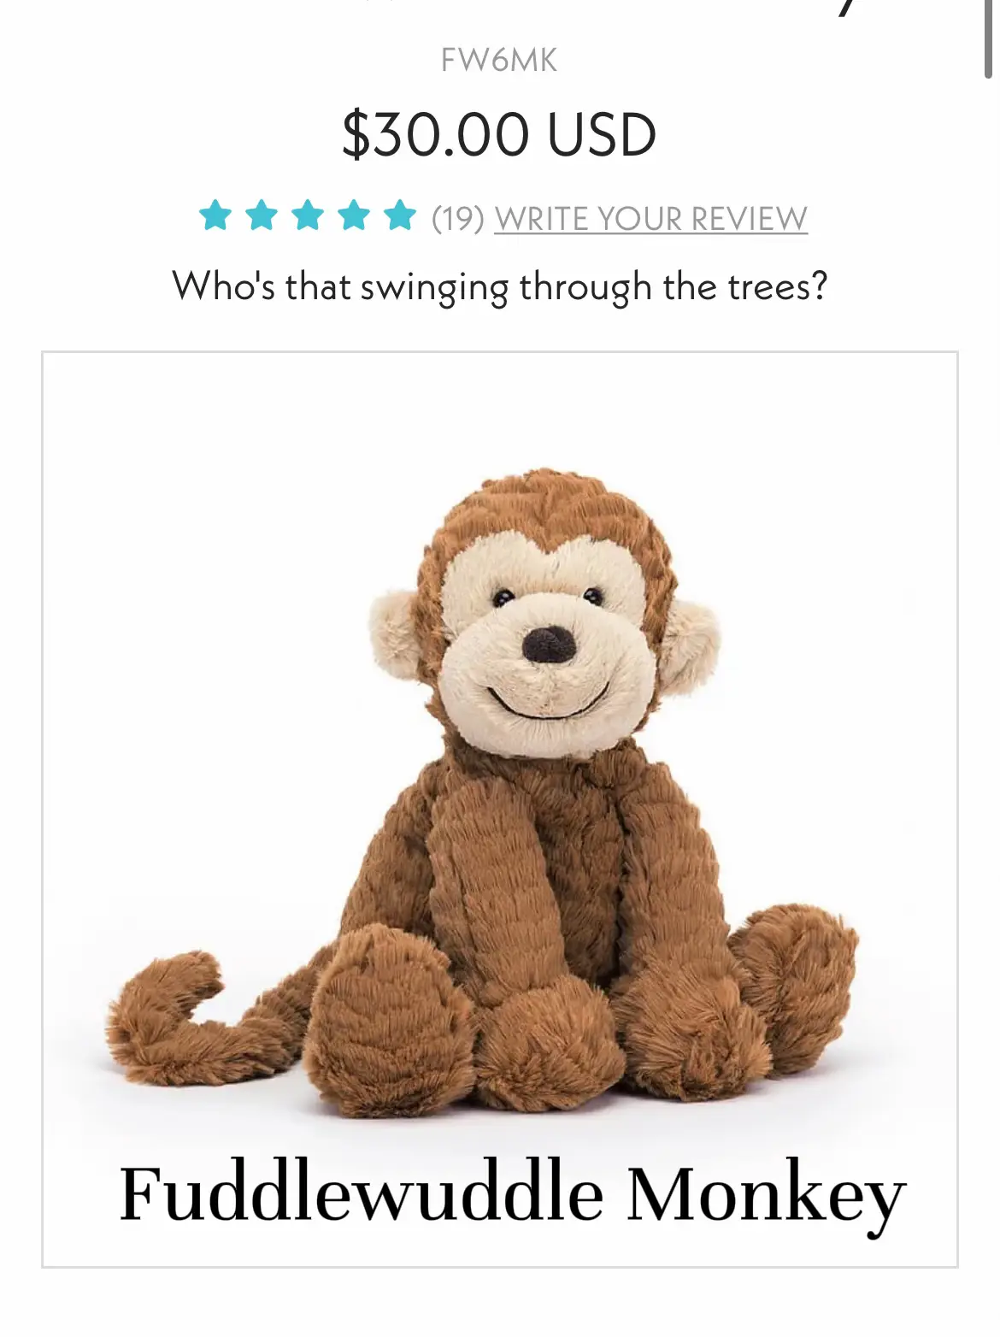Click the third (middle) rating star
This screenshot has width=1000, height=1337.
(308, 216)
